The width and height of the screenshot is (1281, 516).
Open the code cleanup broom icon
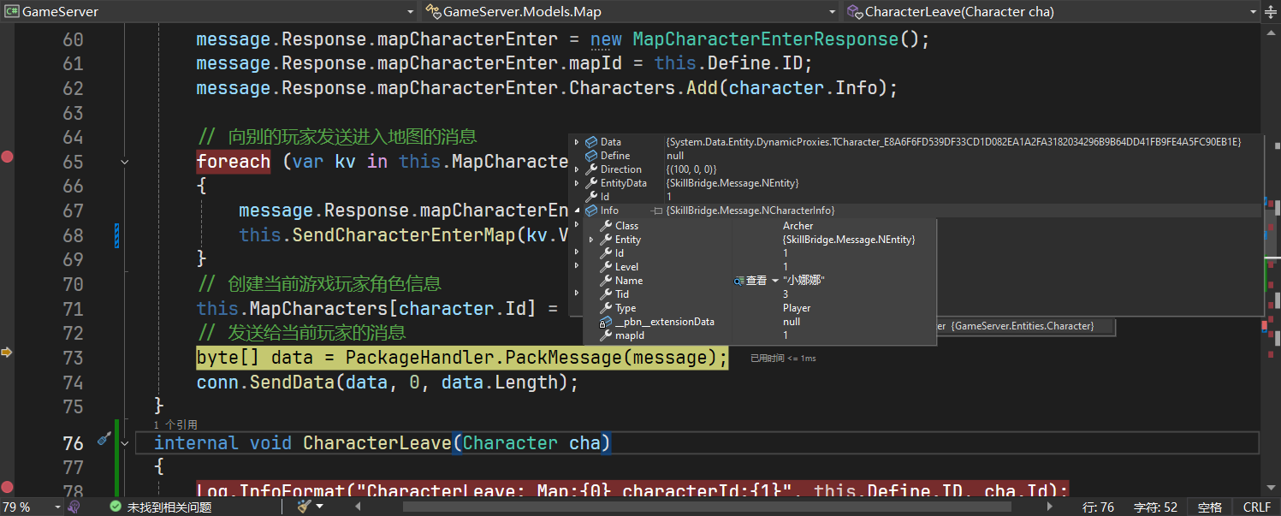pos(304,507)
